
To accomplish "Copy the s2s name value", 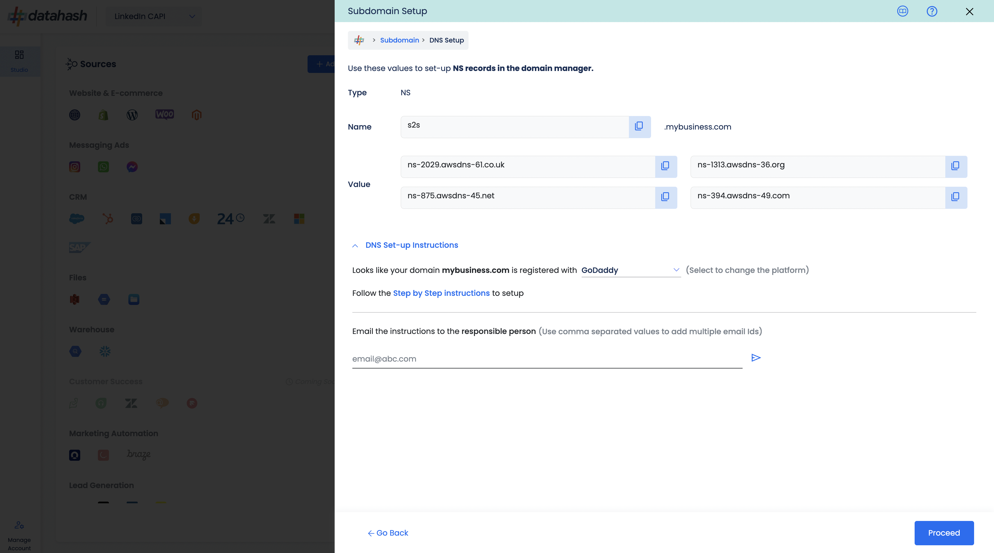I will coord(639,127).
